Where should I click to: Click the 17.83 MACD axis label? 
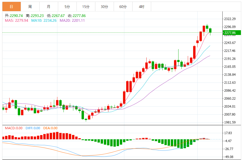228,133
